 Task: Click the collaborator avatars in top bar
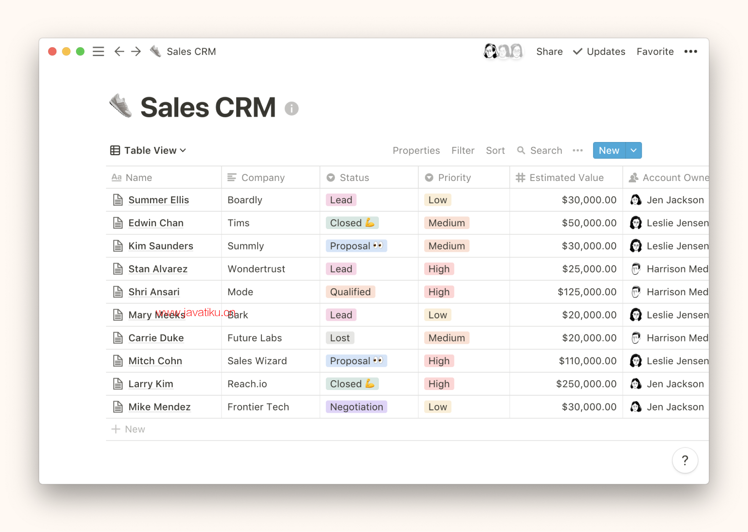[x=503, y=51]
